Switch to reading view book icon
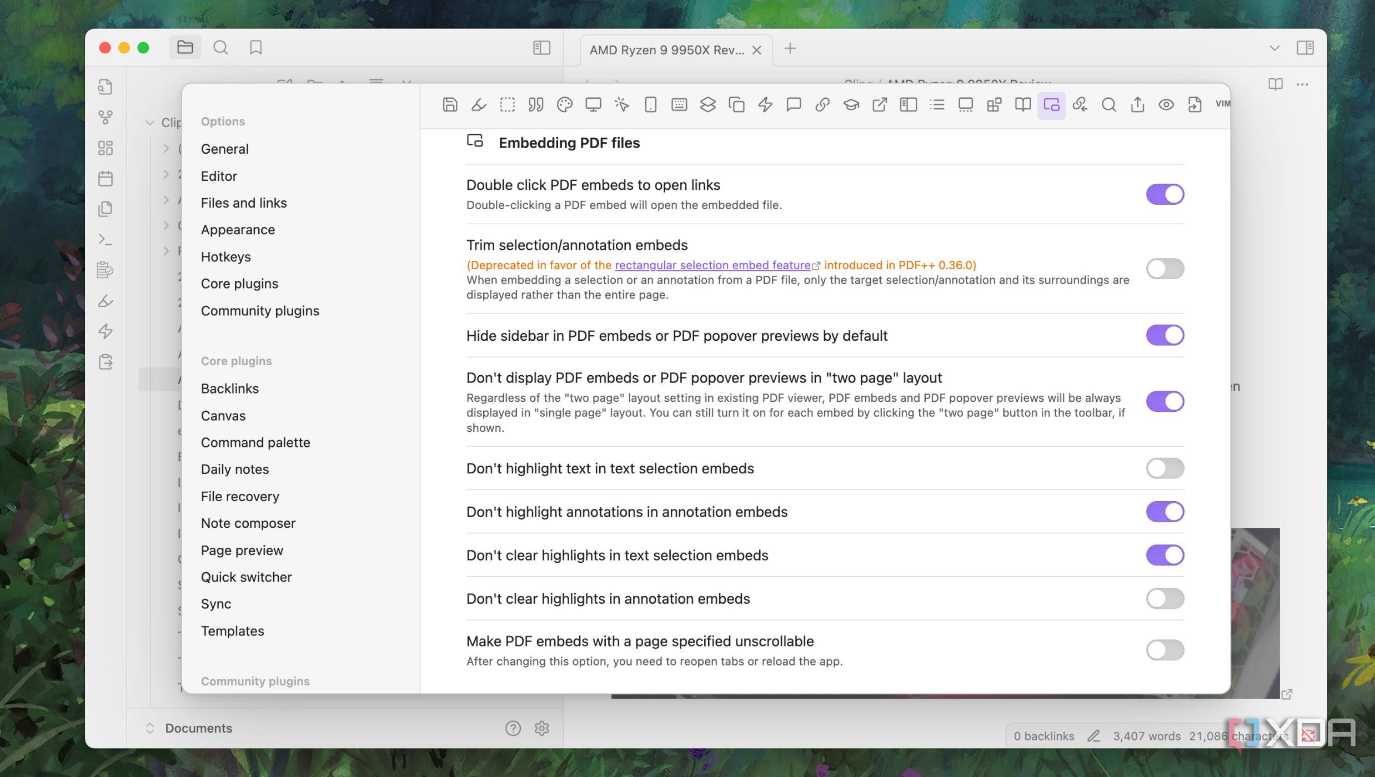Image resolution: width=1375 pixels, height=777 pixels. (1275, 84)
